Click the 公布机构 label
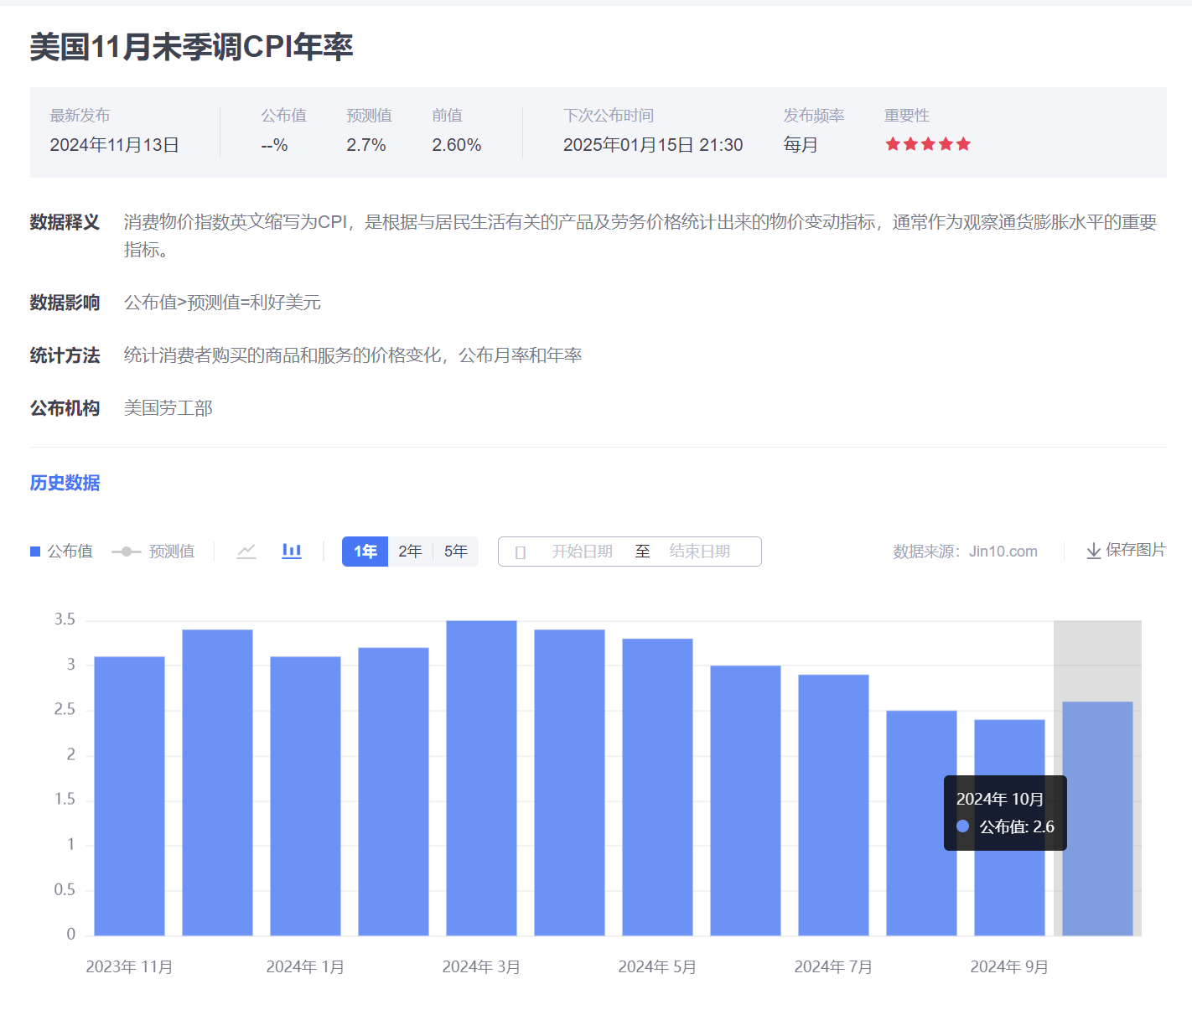The width and height of the screenshot is (1192, 1010). pyautogui.click(x=65, y=408)
